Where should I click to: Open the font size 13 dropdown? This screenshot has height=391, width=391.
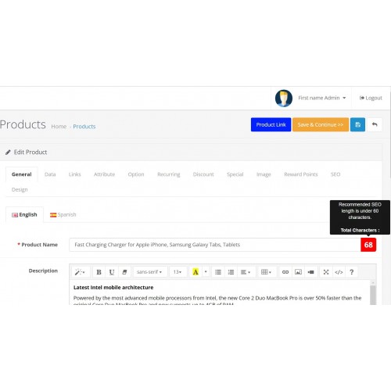pos(178,272)
